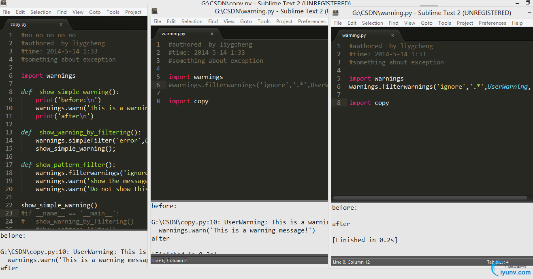Image resolution: width=533 pixels, height=279 pixels.
Task: Click 'import warnings' line in the right window
Action: pyautogui.click(x=376, y=79)
